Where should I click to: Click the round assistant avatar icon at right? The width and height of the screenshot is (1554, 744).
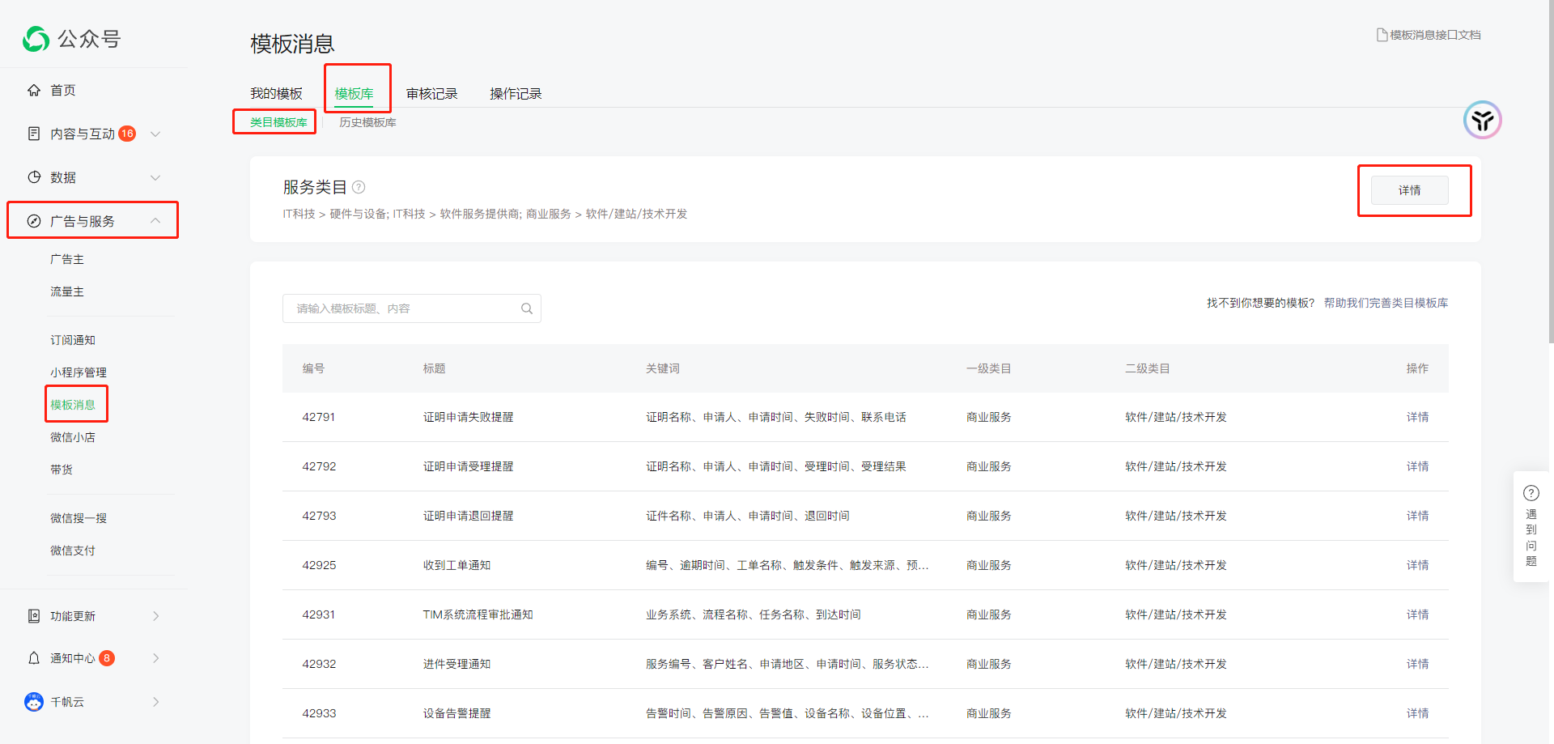point(1483,121)
